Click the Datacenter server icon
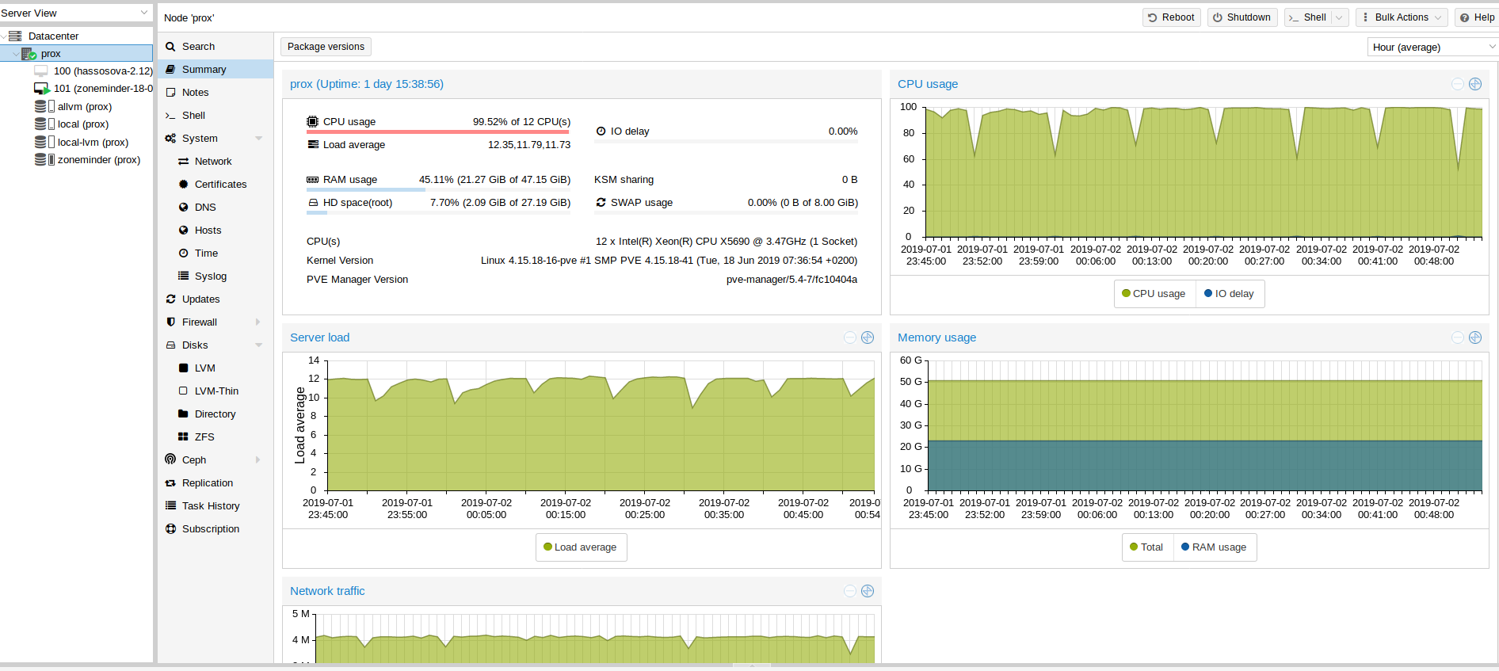 coord(15,36)
